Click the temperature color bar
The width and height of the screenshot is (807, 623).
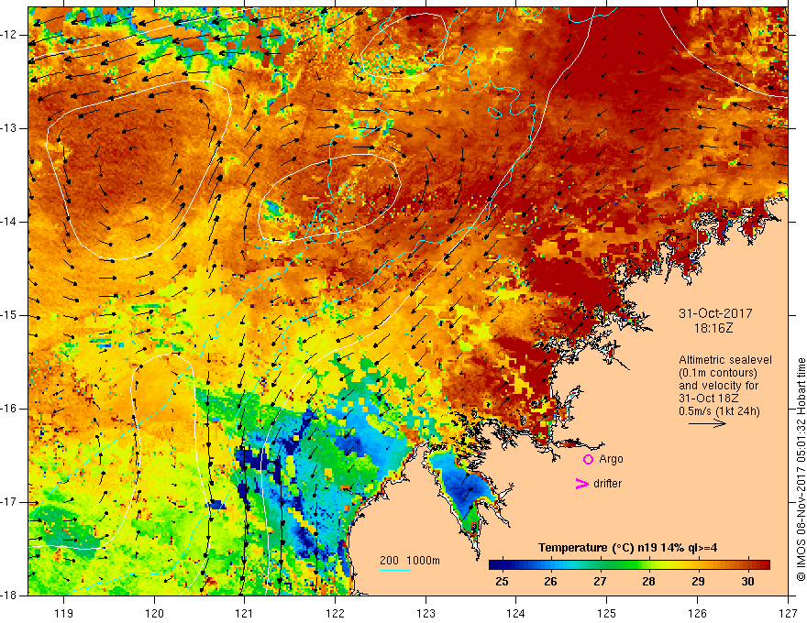(629, 565)
